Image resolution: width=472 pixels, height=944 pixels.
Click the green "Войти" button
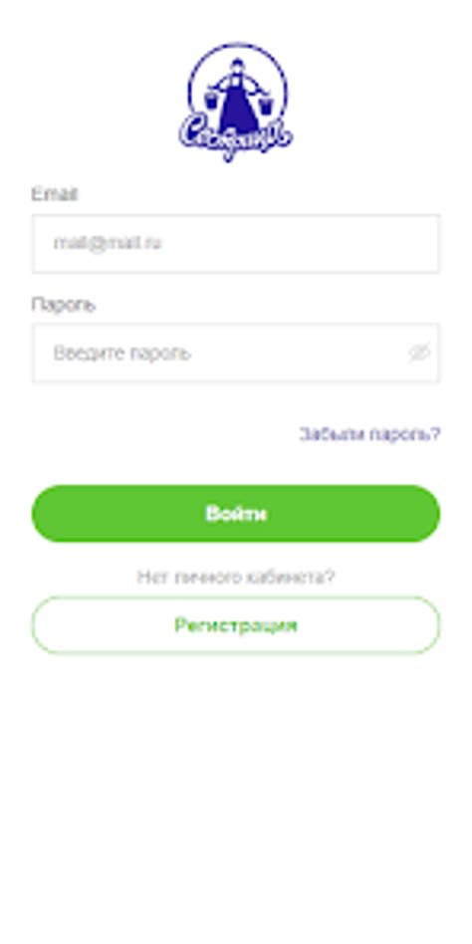click(236, 514)
